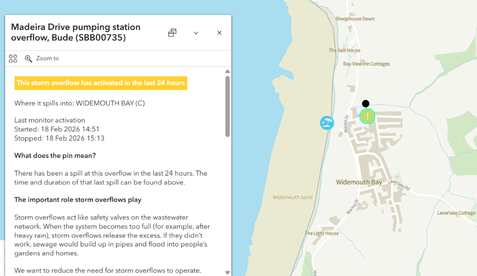
Task: Click the popup scrollbar thumb
Action: pos(227,106)
